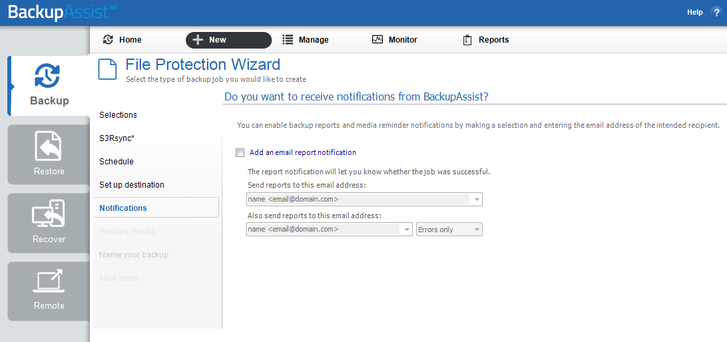This screenshot has height=342, width=727.
Task: Click the BackupAssist logo
Action: 62,13
